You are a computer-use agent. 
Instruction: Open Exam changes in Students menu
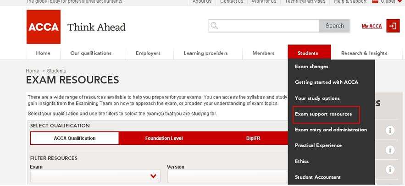(311, 66)
